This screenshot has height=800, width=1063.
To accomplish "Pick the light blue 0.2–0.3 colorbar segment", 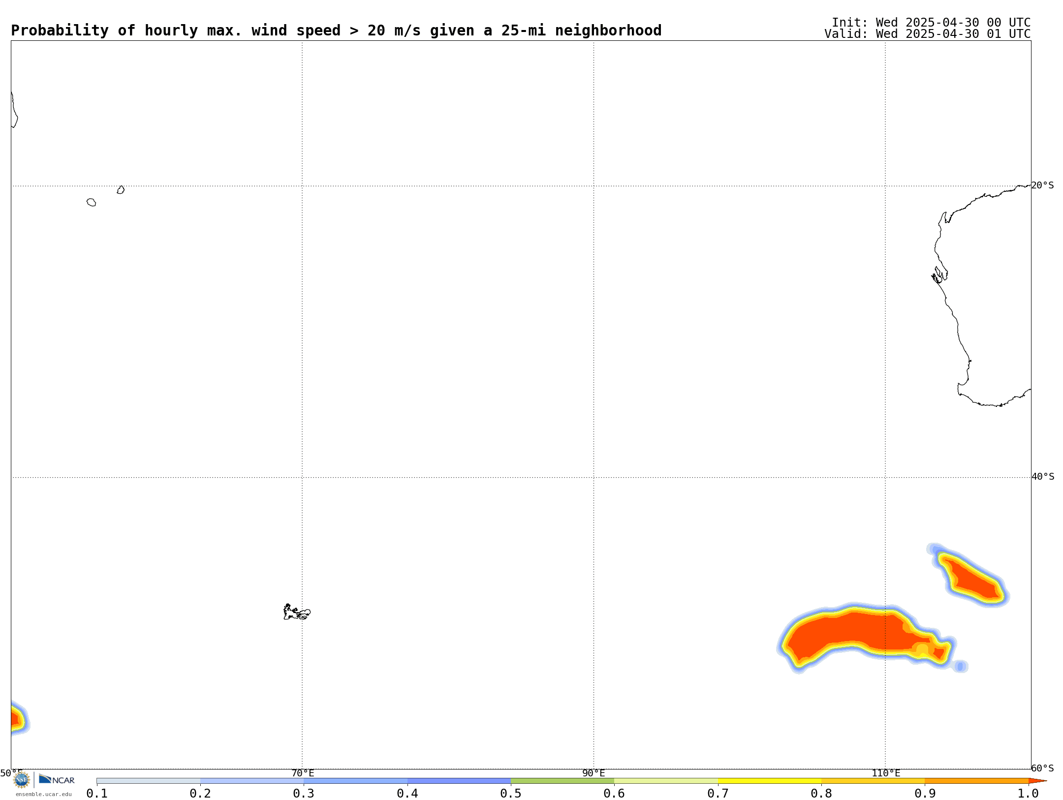I will click(x=252, y=781).
